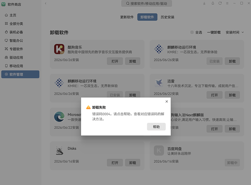The height and width of the screenshot is (185, 251).
Task: Click 卸载 for Disks
Action: click(x=133, y=162)
